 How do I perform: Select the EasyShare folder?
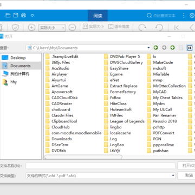pos(116,68)
